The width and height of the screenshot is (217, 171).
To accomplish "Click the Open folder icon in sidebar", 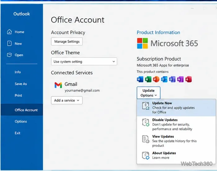I will (x=9, y=55).
